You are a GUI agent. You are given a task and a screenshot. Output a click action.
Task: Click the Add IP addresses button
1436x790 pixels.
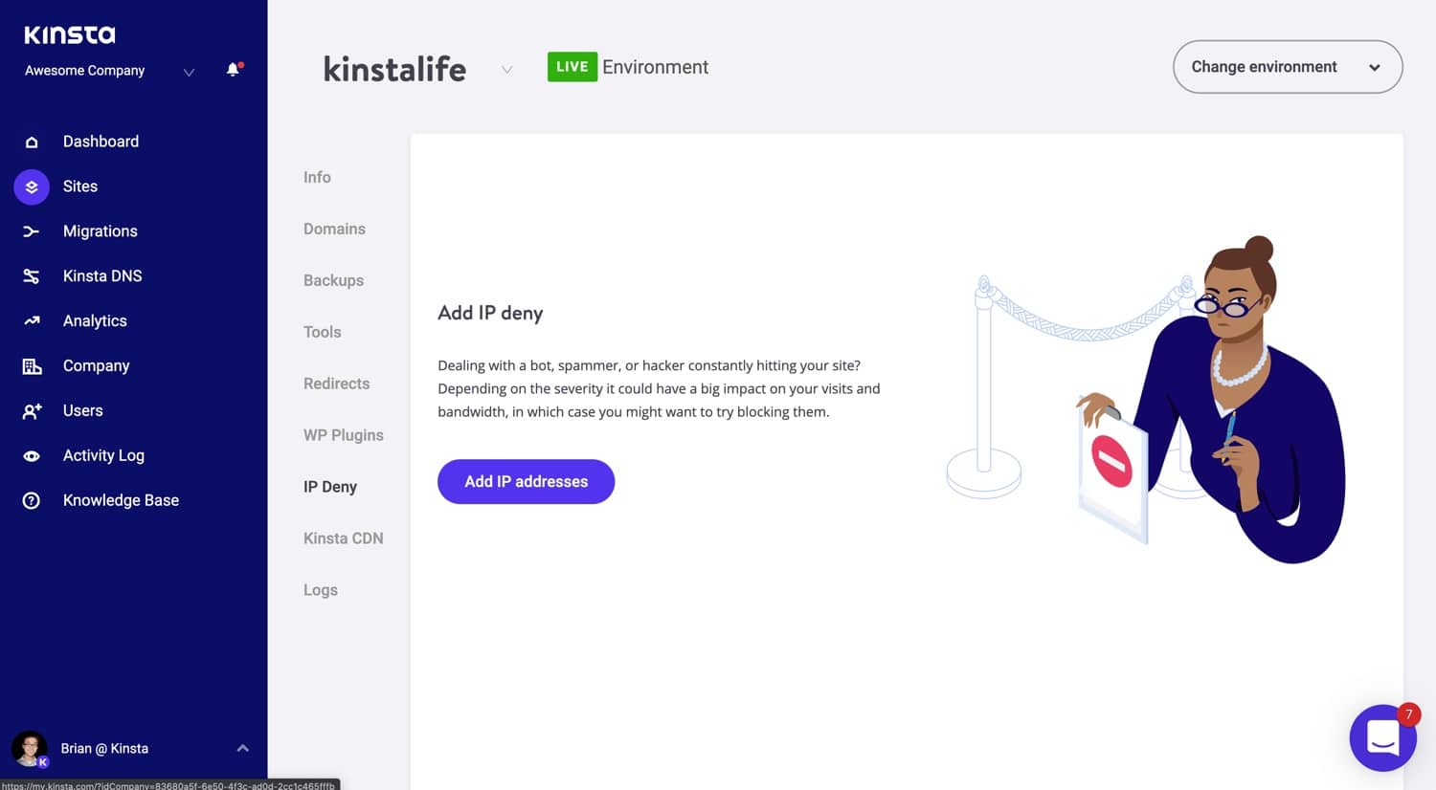[526, 481]
